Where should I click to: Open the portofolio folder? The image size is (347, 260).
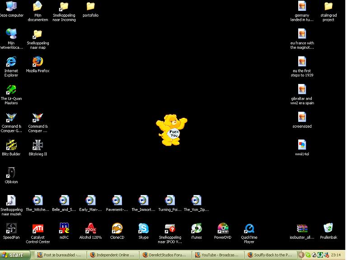point(90,7)
